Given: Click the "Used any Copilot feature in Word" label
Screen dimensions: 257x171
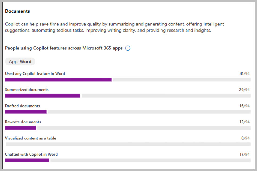Looking at the screenshot, I should pyautogui.click(x=35, y=73).
